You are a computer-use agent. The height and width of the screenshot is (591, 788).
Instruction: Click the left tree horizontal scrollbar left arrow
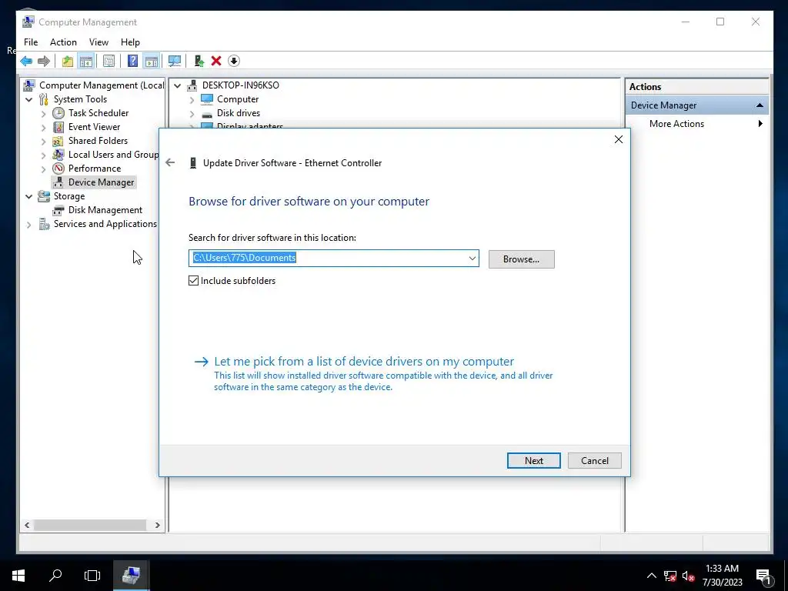(x=27, y=525)
